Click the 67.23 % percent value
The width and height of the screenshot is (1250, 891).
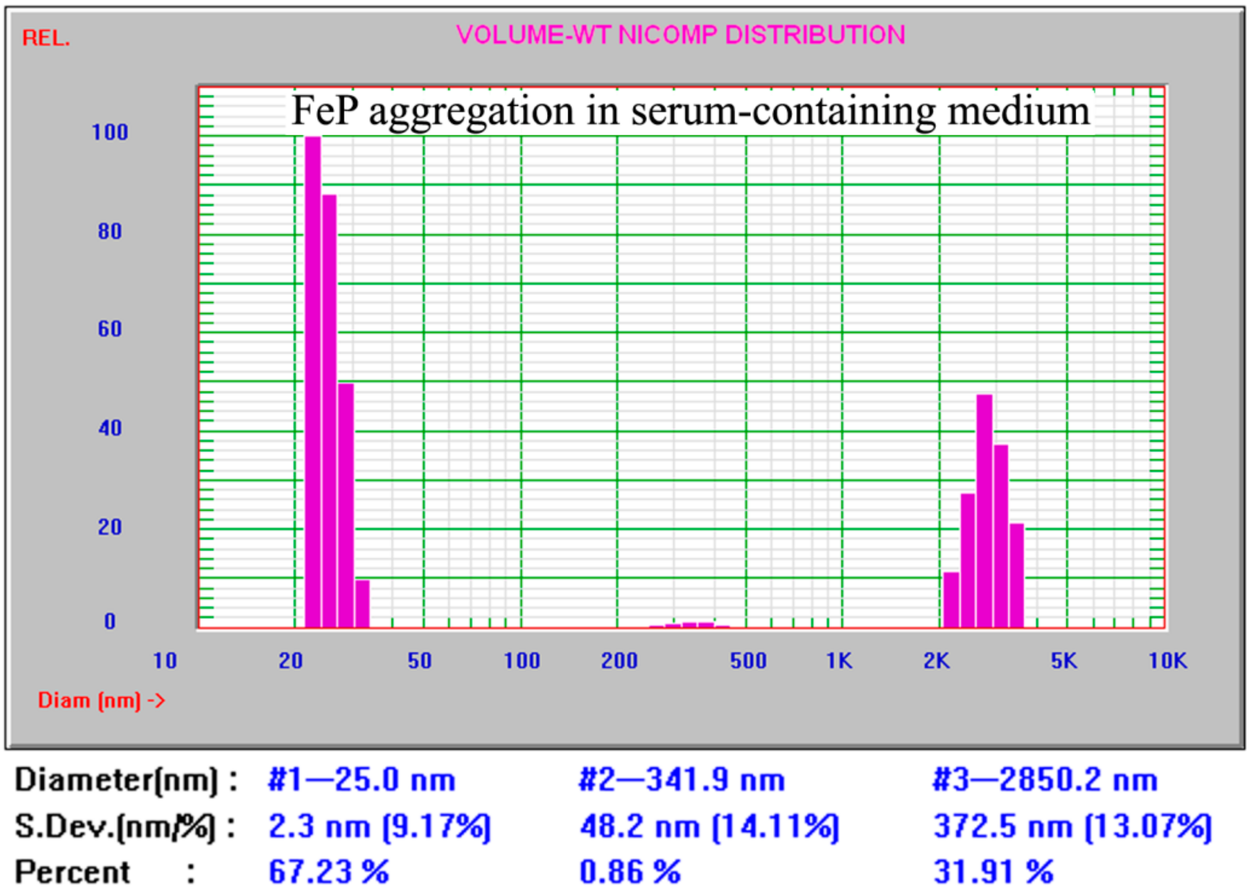[x=328, y=871]
